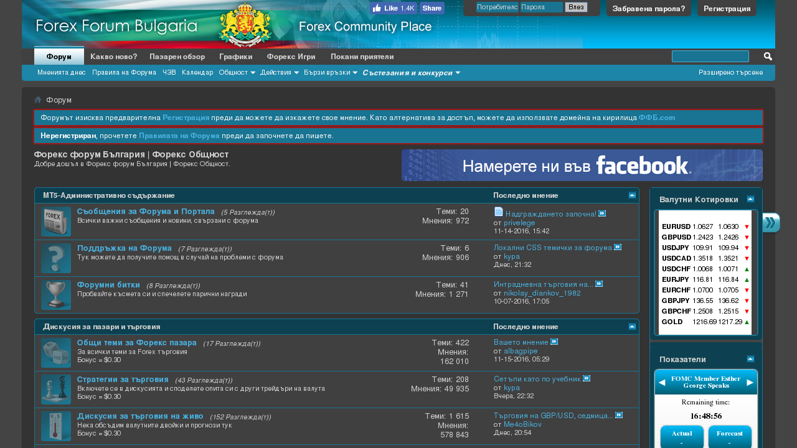Screen dimensions: 797x448
Task: Click Забравена парола? button
Action: (649, 9)
